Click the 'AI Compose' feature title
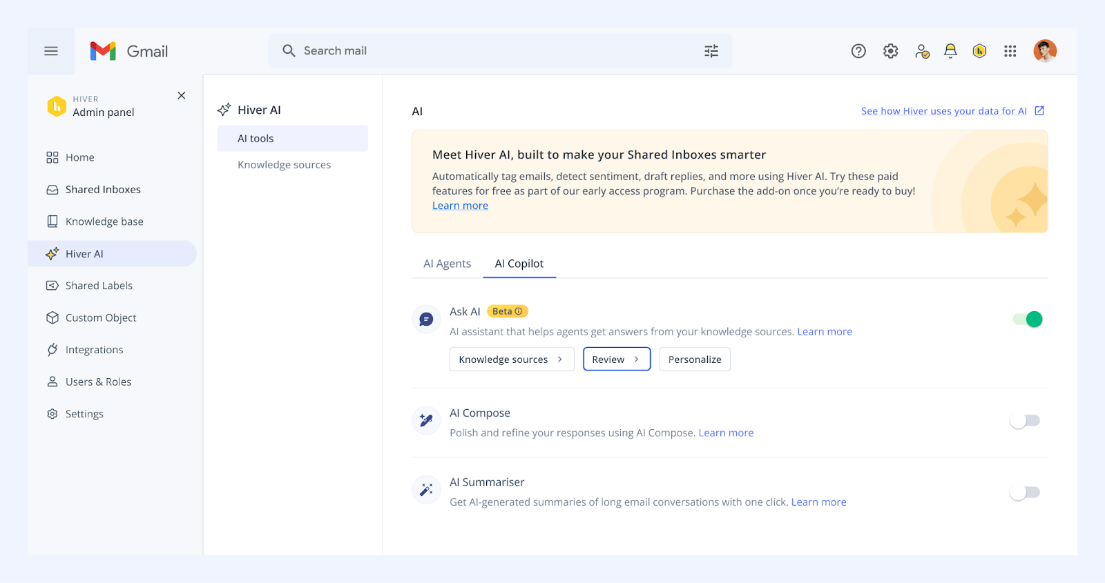Image resolution: width=1105 pixels, height=583 pixels. [480, 413]
